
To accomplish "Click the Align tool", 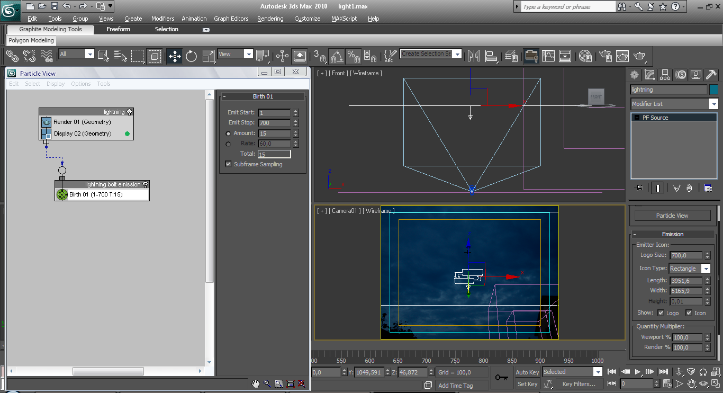I will pos(491,56).
